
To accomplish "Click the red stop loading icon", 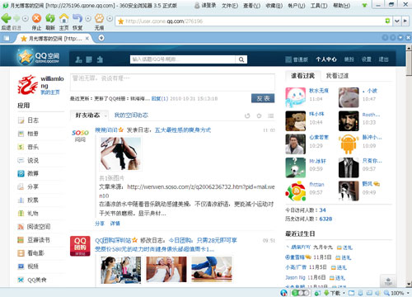I will pyautogui.click(x=36, y=18).
